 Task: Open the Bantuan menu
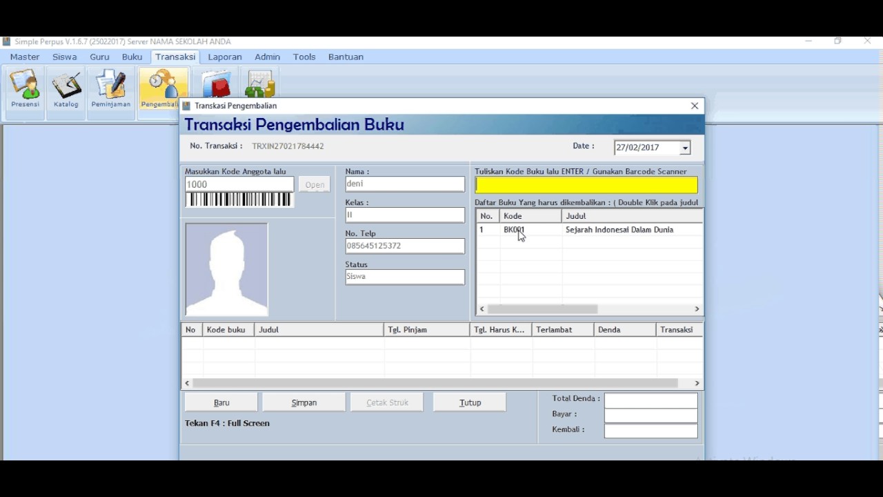click(x=346, y=57)
